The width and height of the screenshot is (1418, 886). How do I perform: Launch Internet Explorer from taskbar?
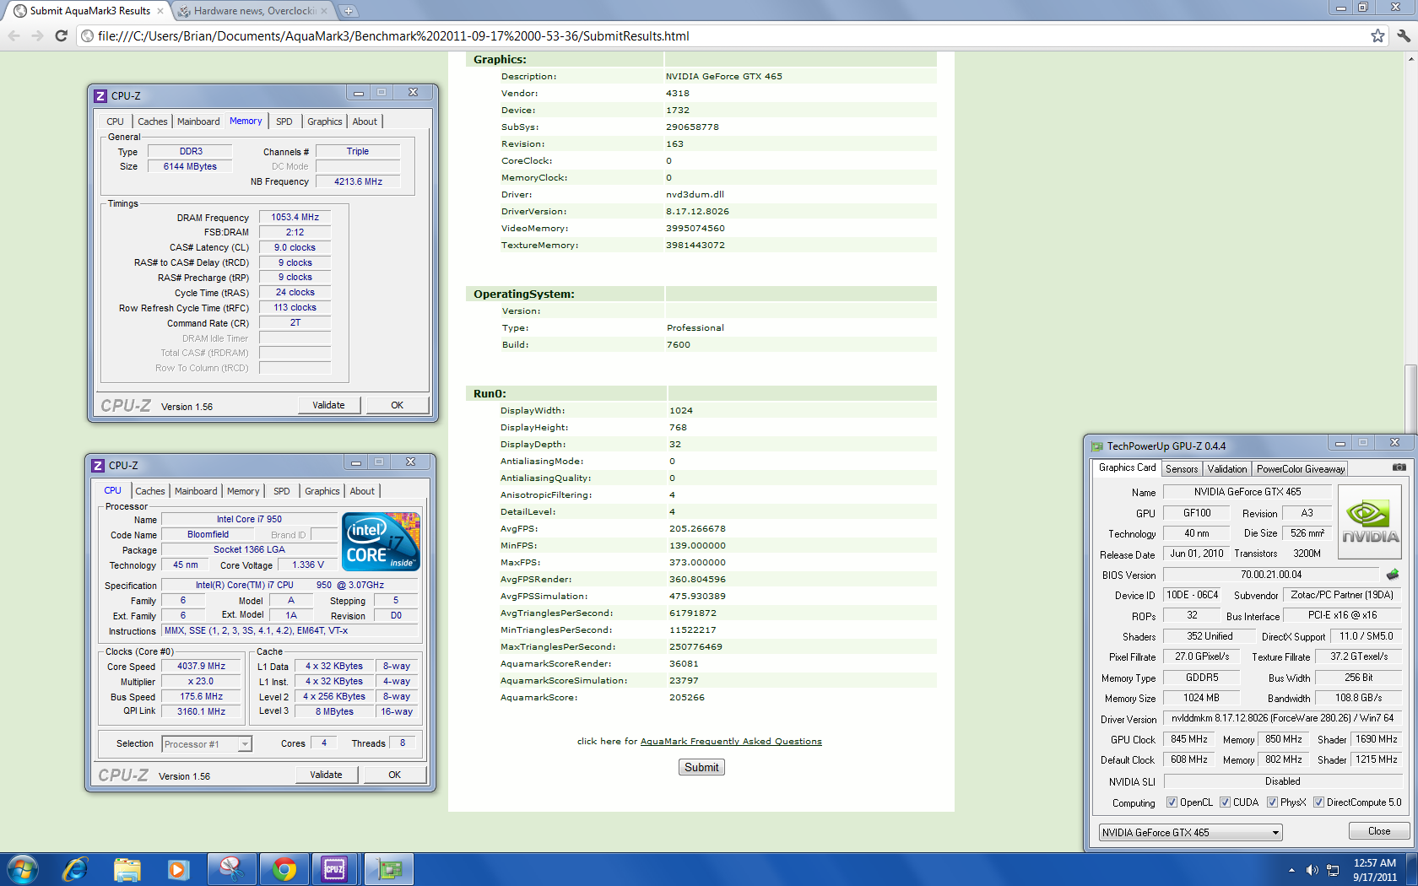[76, 869]
